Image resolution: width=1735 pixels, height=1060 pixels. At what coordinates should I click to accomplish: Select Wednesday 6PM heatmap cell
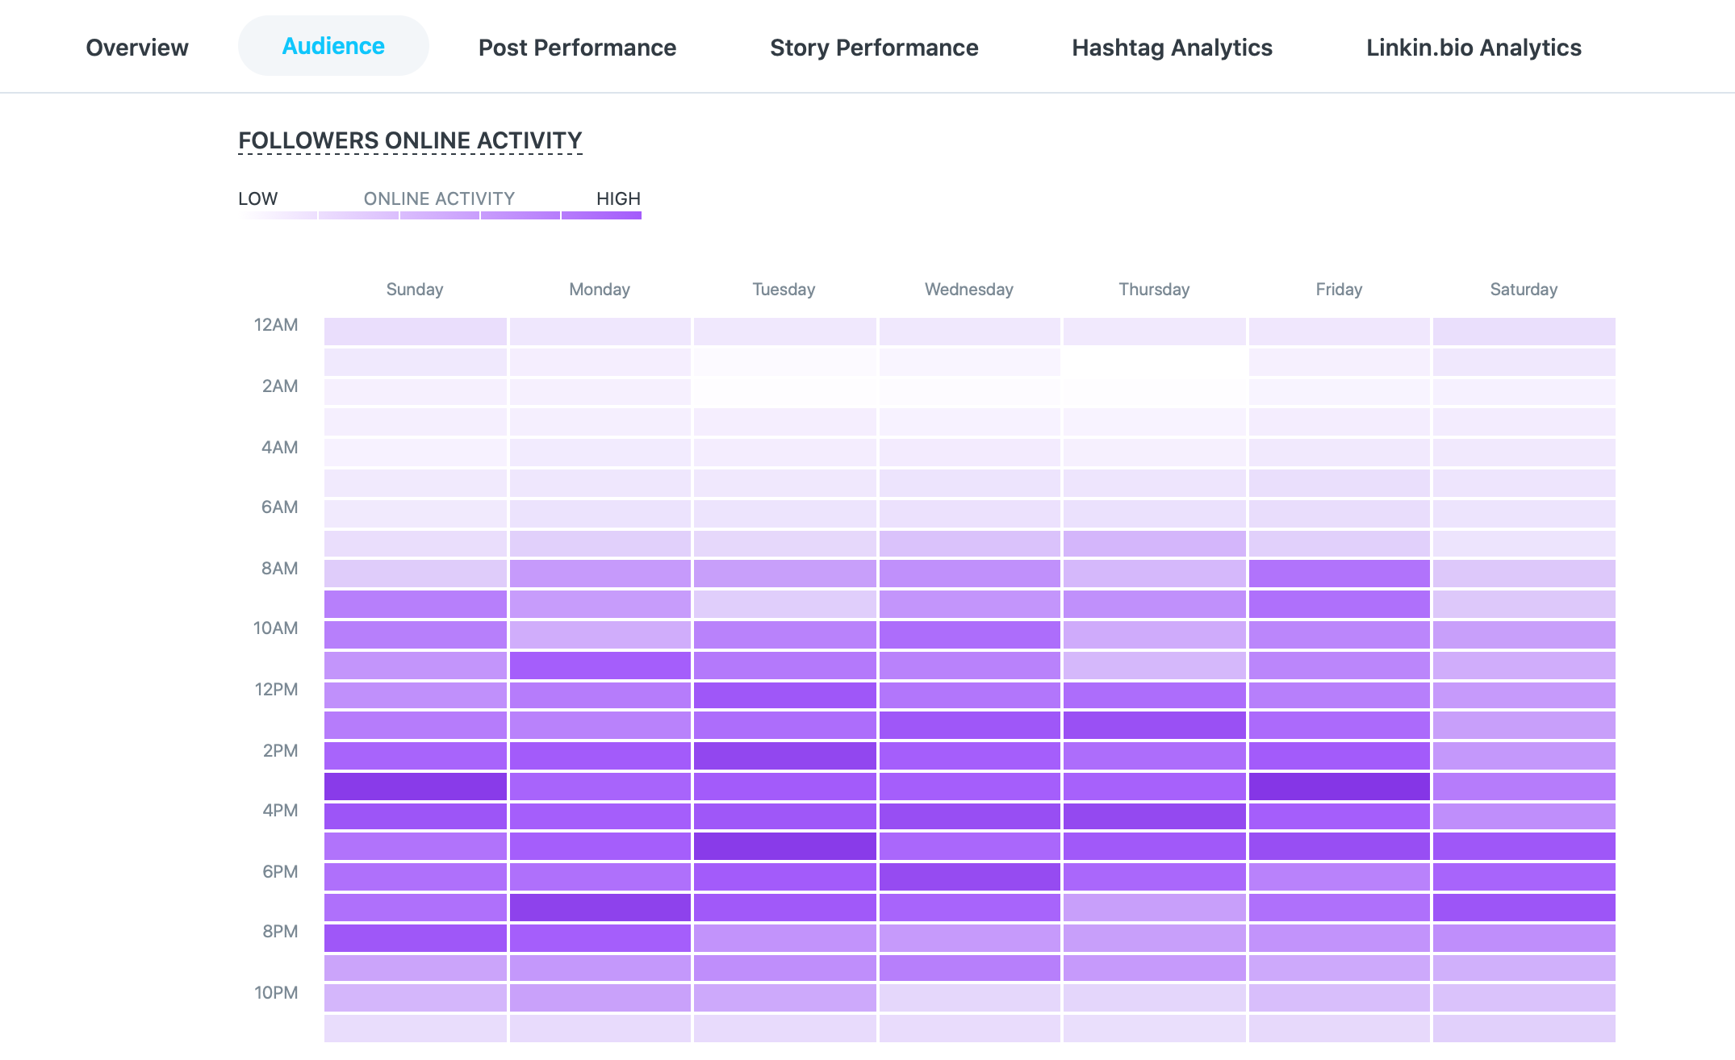click(969, 877)
